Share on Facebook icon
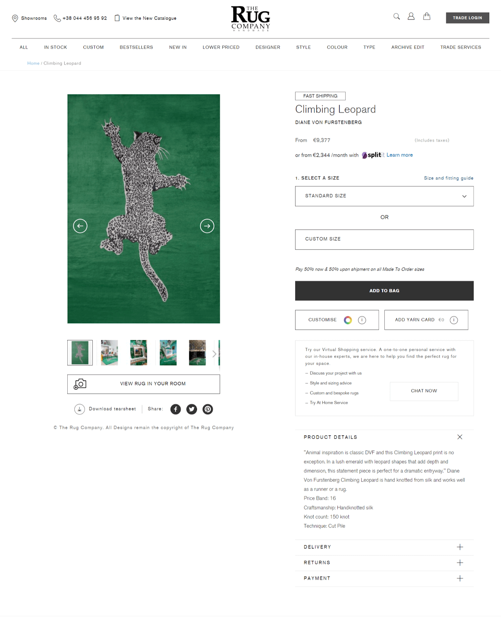 pyautogui.click(x=176, y=409)
